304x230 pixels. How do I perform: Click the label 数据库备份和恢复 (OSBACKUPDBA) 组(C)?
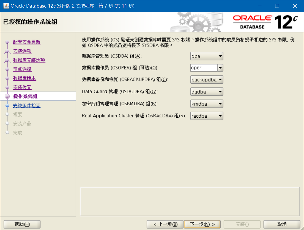tap(125, 80)
